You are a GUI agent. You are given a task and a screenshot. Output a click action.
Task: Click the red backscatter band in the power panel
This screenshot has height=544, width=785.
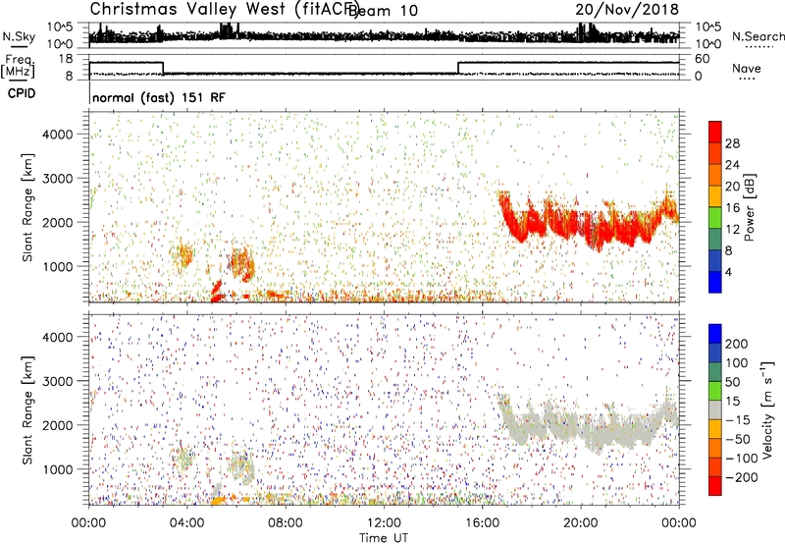586,223
